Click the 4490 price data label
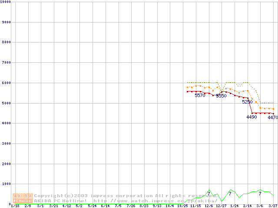278x208 pixels. pos(252,117)
